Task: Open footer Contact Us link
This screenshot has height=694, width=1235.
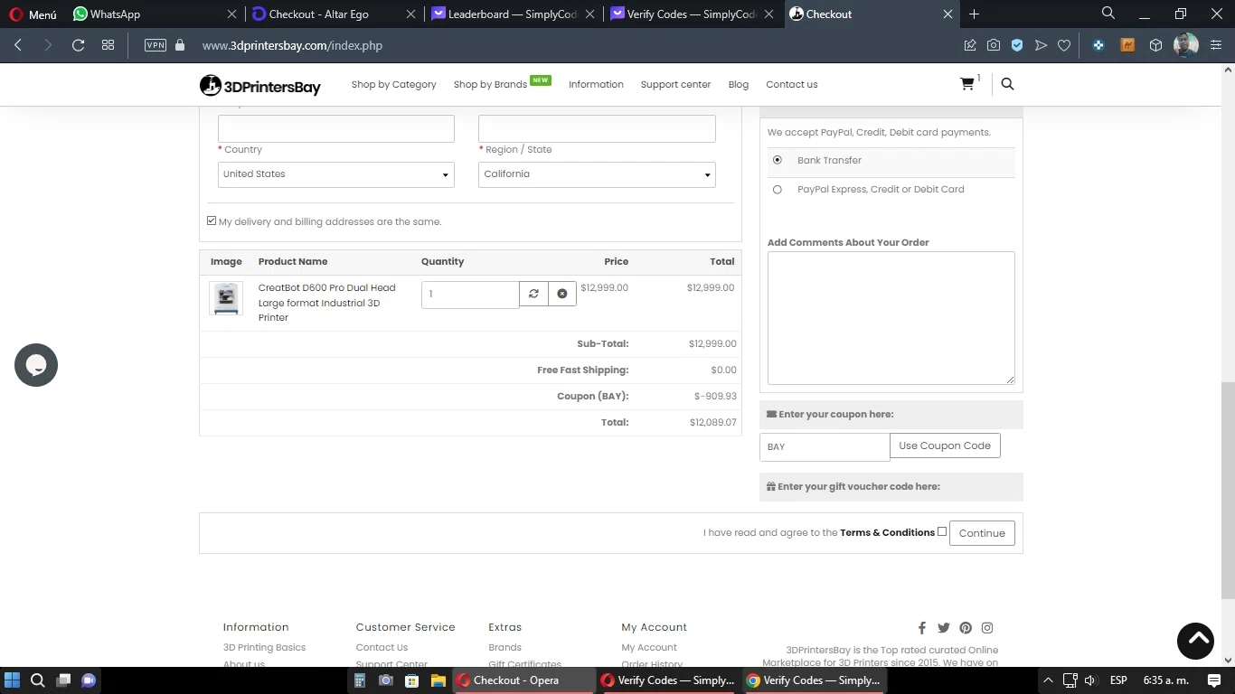Action: pos(382,647)
